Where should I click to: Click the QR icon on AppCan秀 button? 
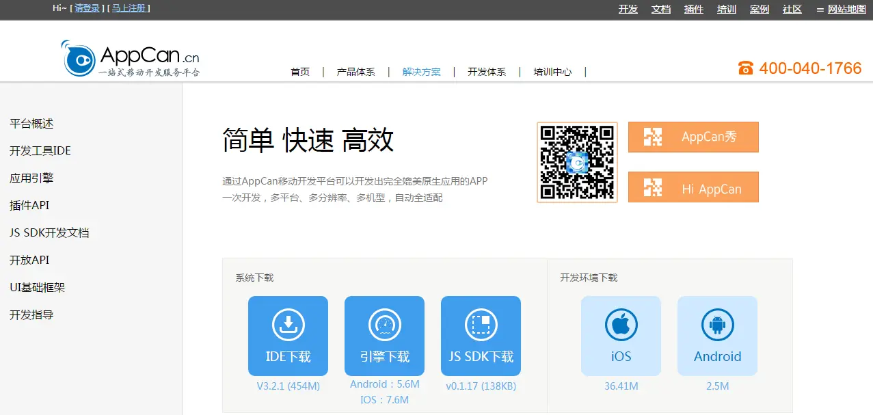pos(653,137)
